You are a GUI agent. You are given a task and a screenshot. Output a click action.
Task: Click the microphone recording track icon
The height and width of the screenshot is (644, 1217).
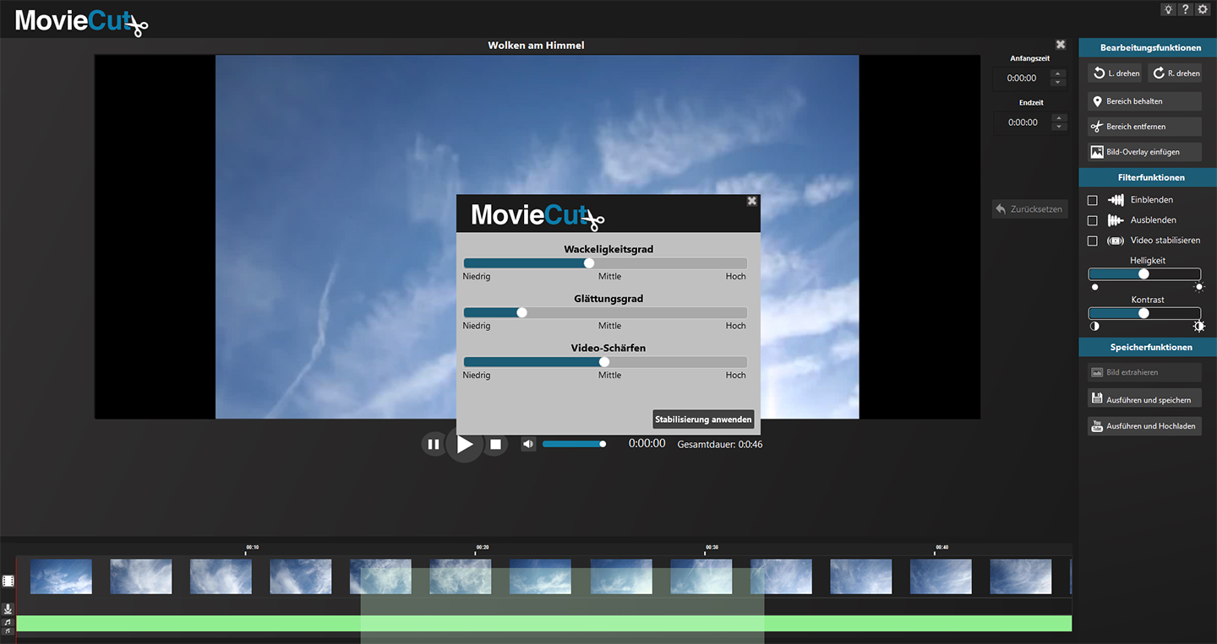8,609
